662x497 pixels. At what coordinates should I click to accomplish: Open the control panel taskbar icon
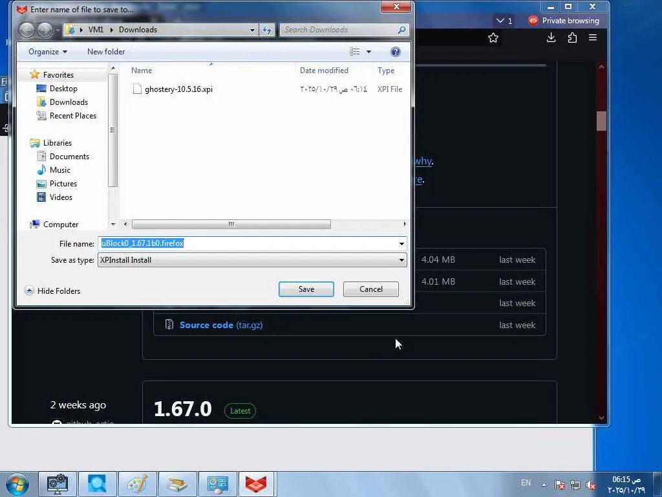tap(217, 484)
